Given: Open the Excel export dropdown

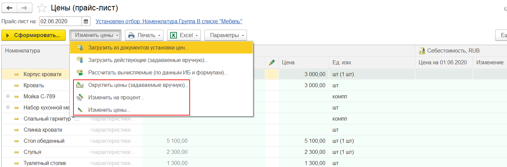Looking at the screenshot, I should tap(184, 35).
